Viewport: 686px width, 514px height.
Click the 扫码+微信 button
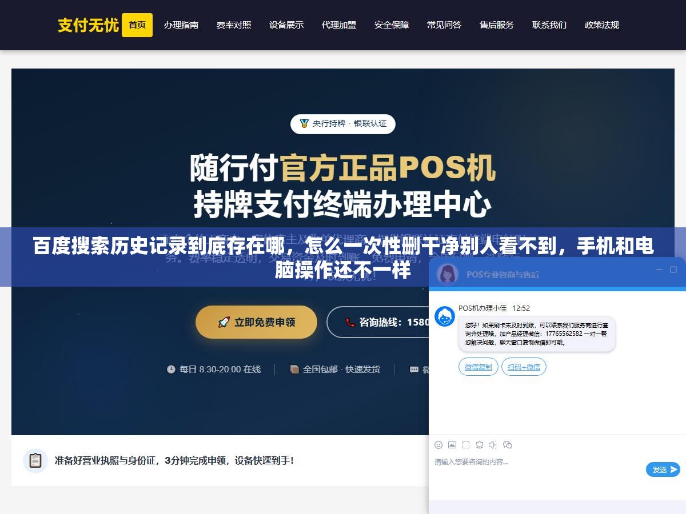click(x=524, y=367)
